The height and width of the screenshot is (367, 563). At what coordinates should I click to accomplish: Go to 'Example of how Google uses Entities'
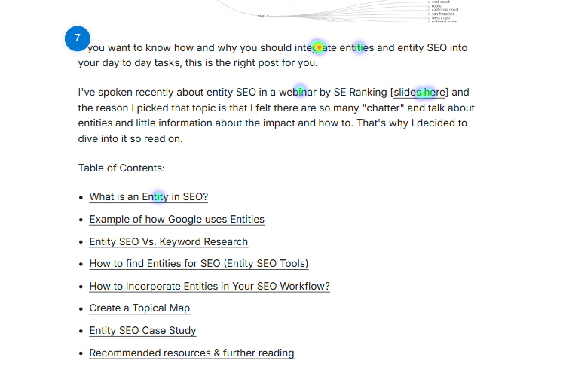point(176,220)
